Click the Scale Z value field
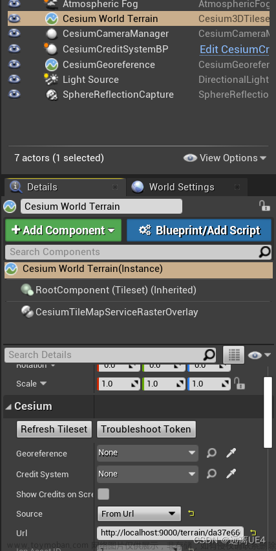The width and height of the screenshot is (276, 551). coord(209,384)
